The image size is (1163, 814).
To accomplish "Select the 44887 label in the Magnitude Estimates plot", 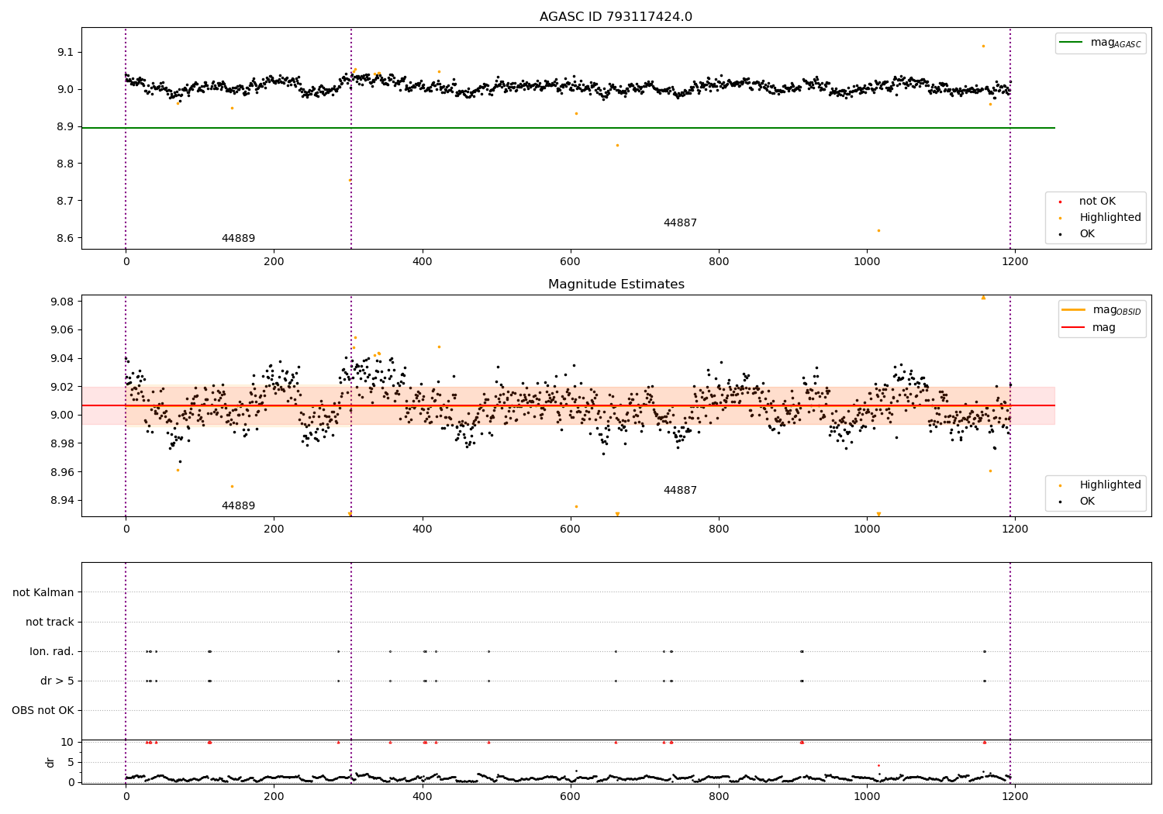I will click(680, 491).
